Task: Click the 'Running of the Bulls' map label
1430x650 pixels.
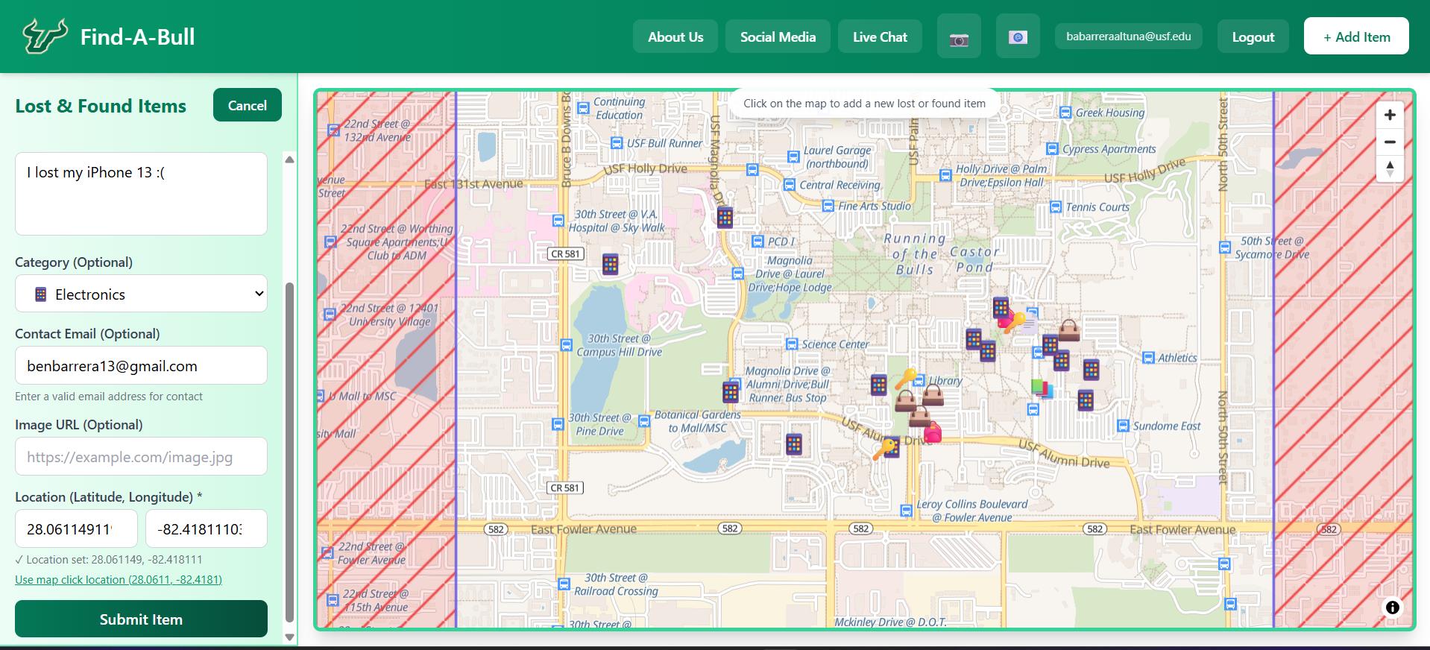Action: [915, 254]
